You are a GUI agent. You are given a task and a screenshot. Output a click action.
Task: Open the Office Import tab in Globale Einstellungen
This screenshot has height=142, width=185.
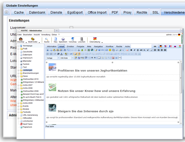pyautogui.click(x=97, y=12)
